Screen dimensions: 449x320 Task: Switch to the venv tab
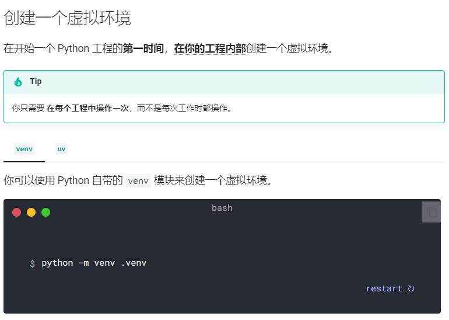pyautogui.click(x=24, y=149)
